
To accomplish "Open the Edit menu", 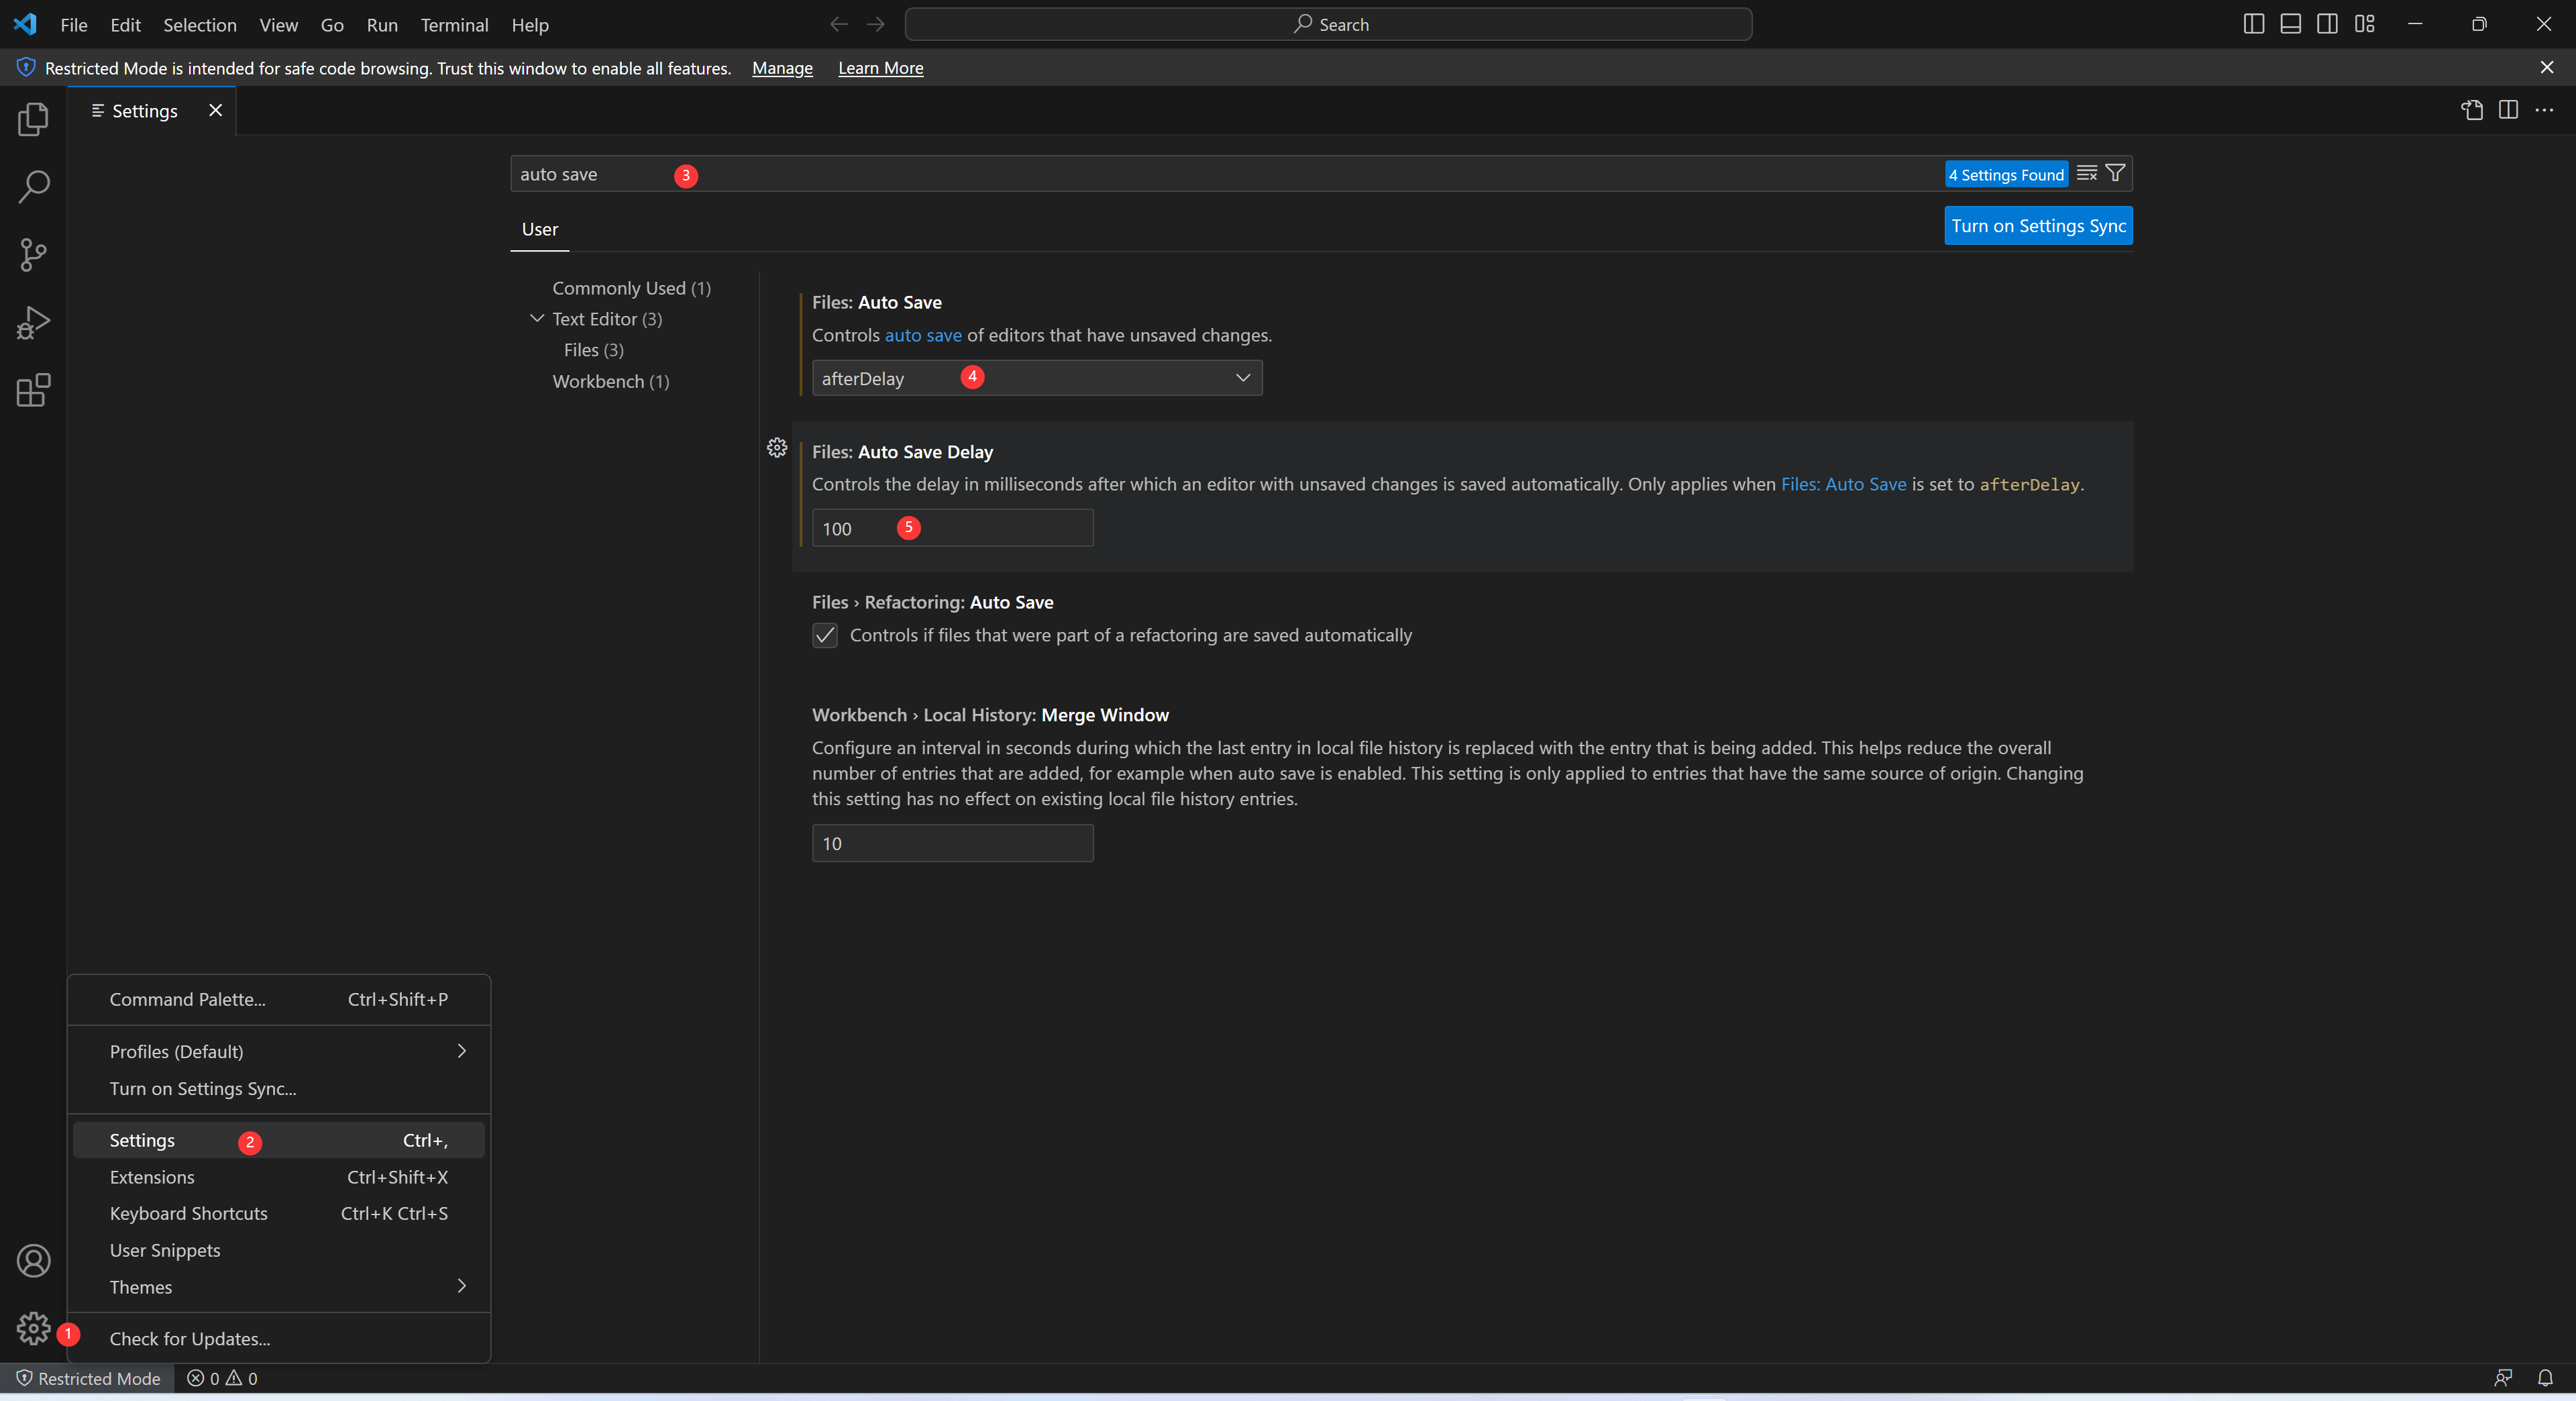I will click(125, 25).
